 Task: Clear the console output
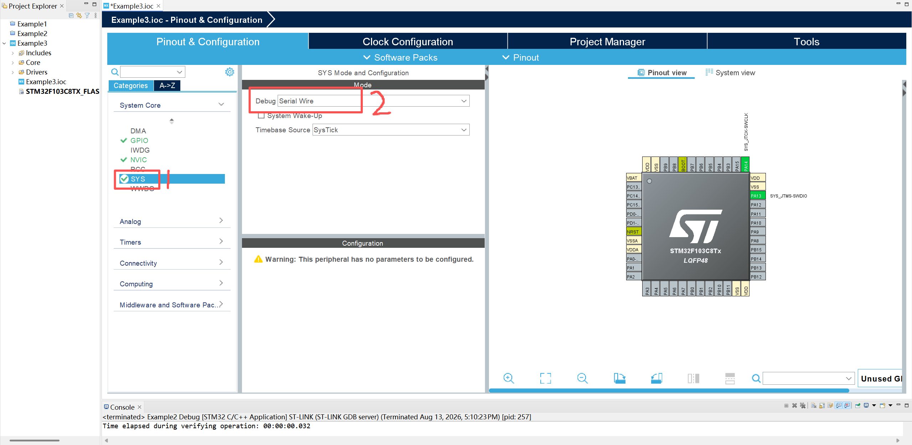(814, 405)
